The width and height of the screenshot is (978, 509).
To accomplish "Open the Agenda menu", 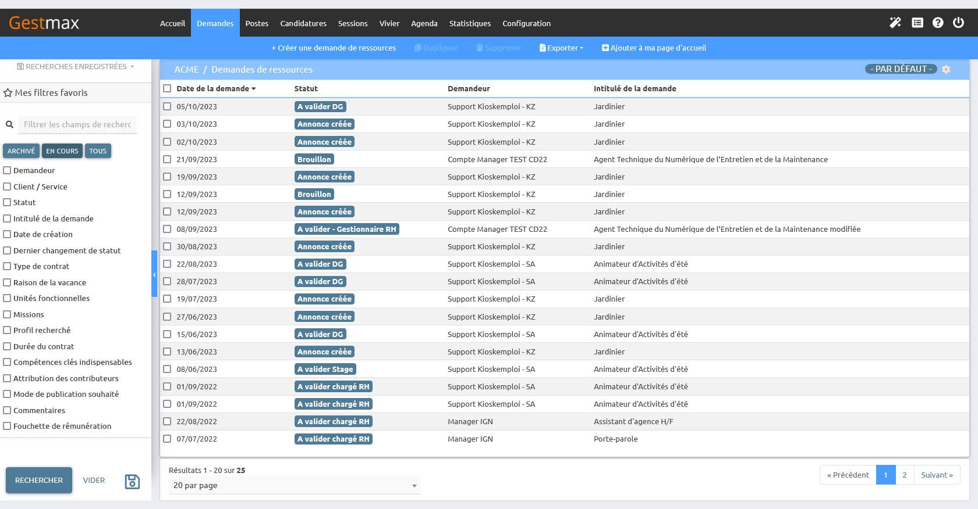I will tap(424, 23).
